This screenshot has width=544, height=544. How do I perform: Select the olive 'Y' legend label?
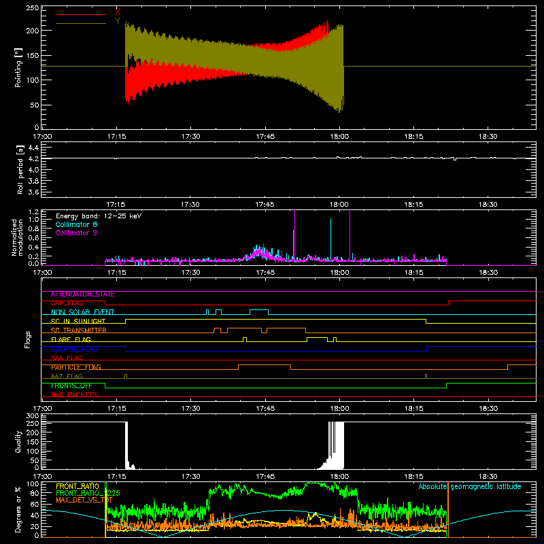[x=118, y=21]
